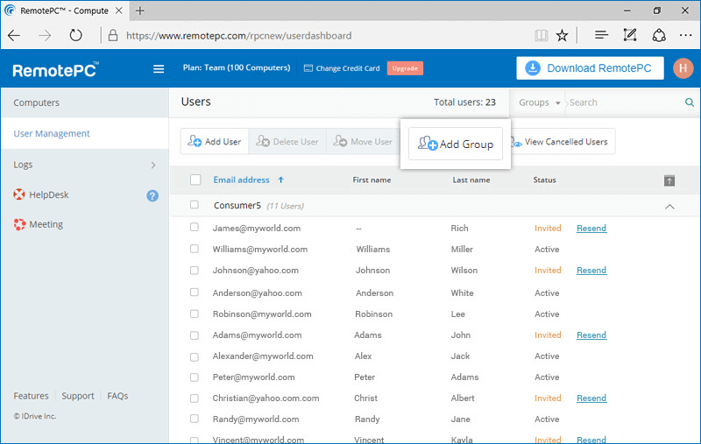Image resolution: width=701 pixels, height=444 pixels.
Task: Click the Change Credit Card link
Action: coord(342,68)
